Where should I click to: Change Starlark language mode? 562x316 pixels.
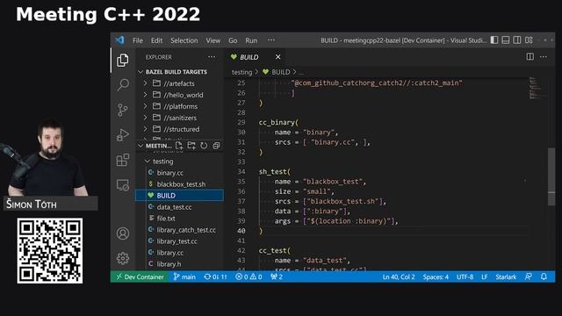[506, 276]
